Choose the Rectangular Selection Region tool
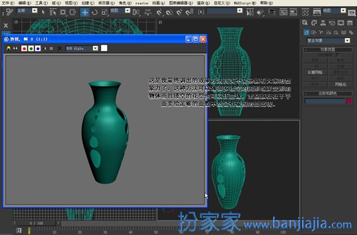Screen dimensions: 357x235 click(63, 12)
